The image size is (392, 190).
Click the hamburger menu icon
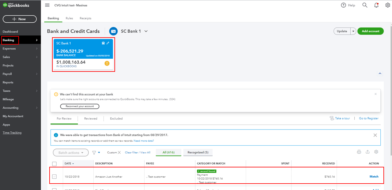47,5
